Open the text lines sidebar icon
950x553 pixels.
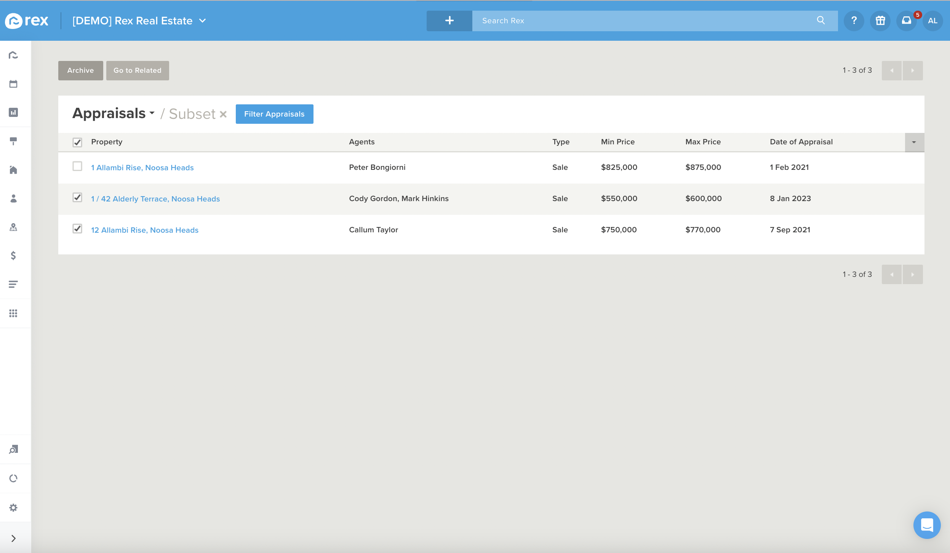pos(13,284)
